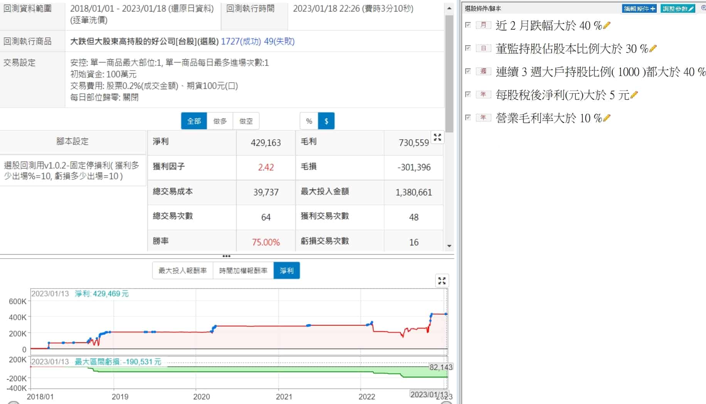Maximize the 淨利 chart with expand icon
This screenshot has width=706, height=404.
(442, 281)
